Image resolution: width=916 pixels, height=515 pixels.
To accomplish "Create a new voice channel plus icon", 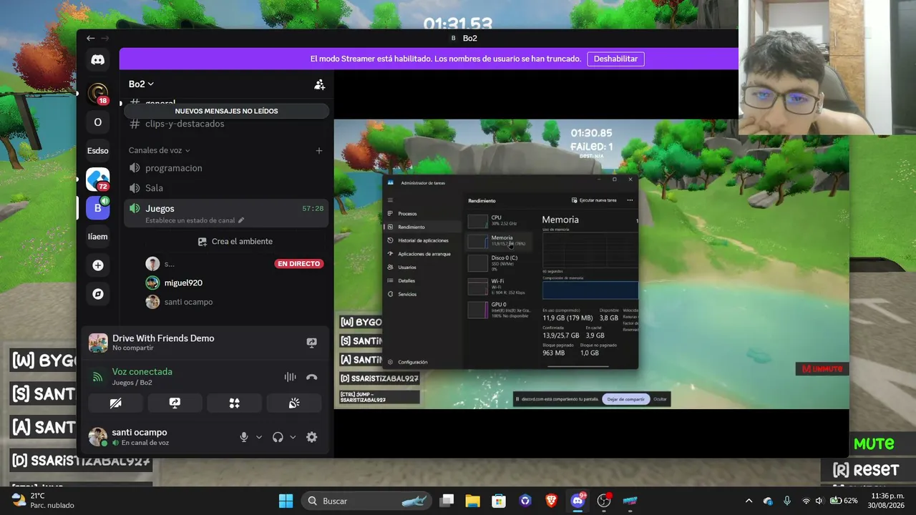I will (319, 151).
